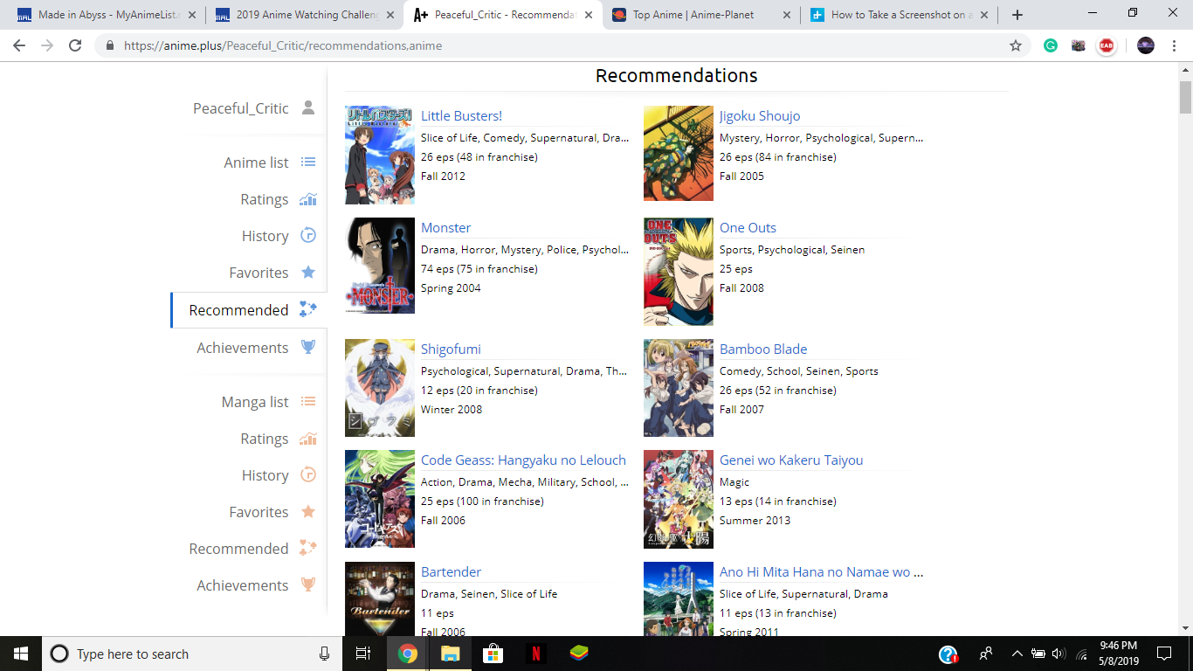Show hidden system tray icons chevron
The image size is (1193, 671).
pos(1017,654)
